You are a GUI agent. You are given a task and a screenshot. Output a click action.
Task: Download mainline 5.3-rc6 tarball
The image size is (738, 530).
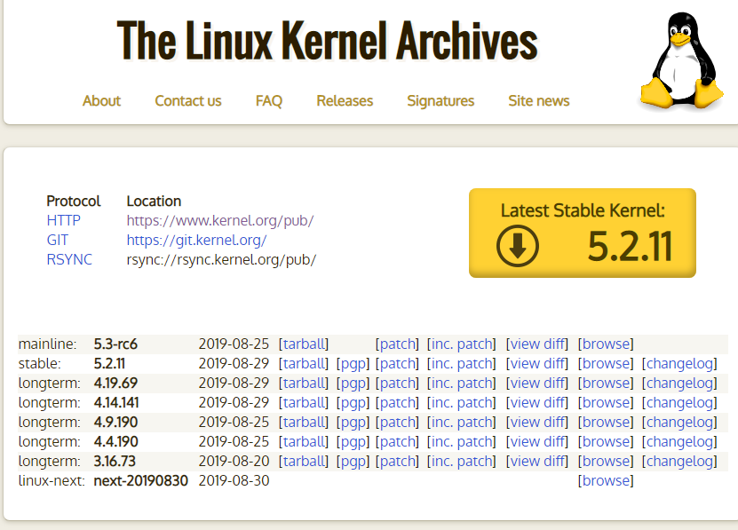tap(304, 344)
